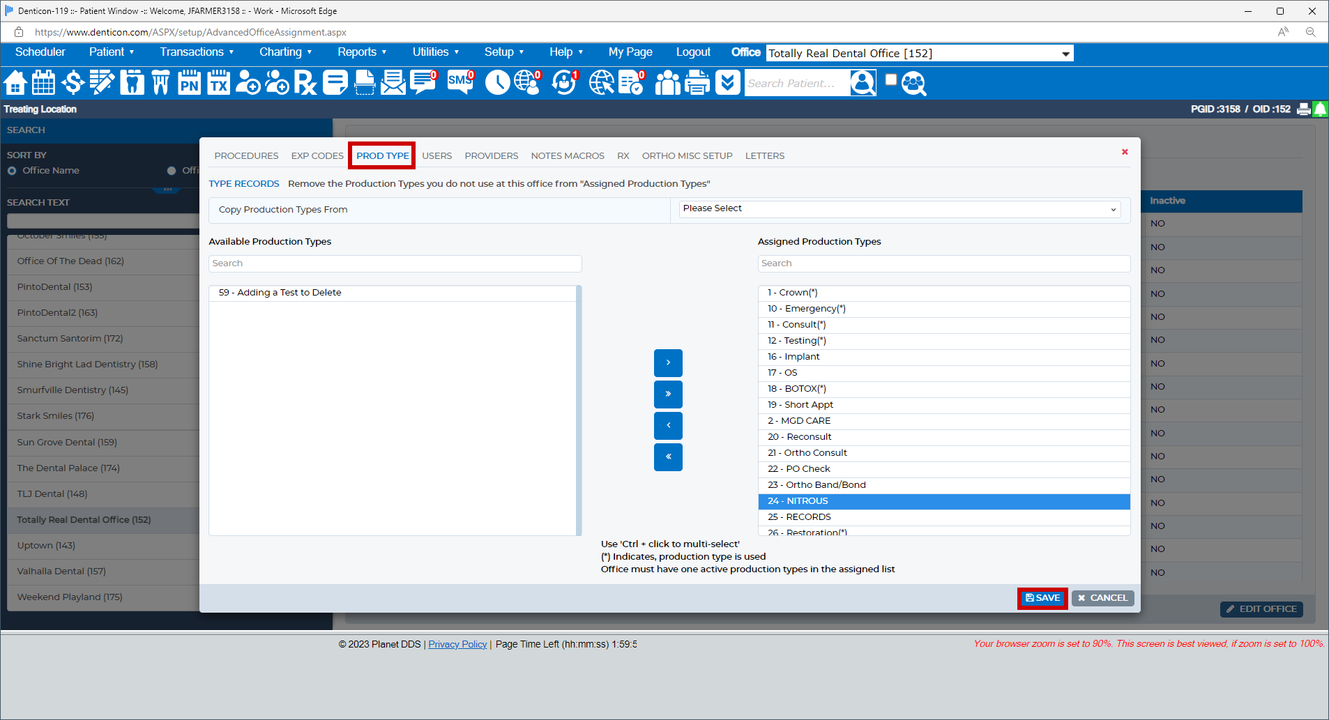1329x720 pixels.
Task: Expand the Charting menu
Action: (x=285, y=52)
